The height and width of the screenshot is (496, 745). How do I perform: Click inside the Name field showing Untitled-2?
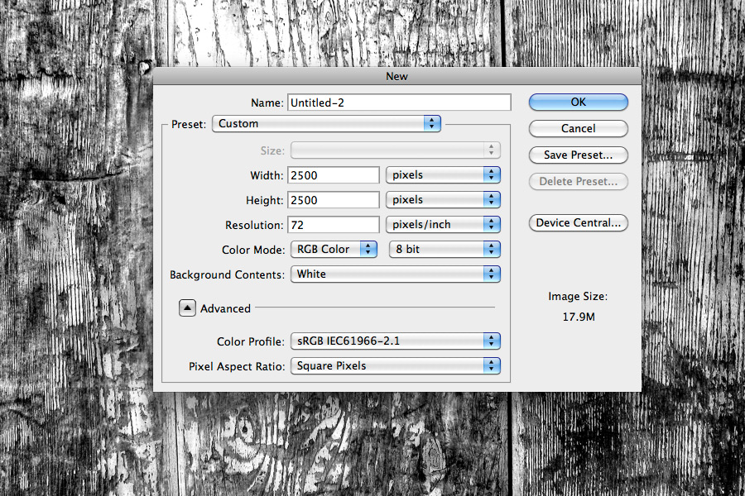pyautogui.click(x=372, y=102)
